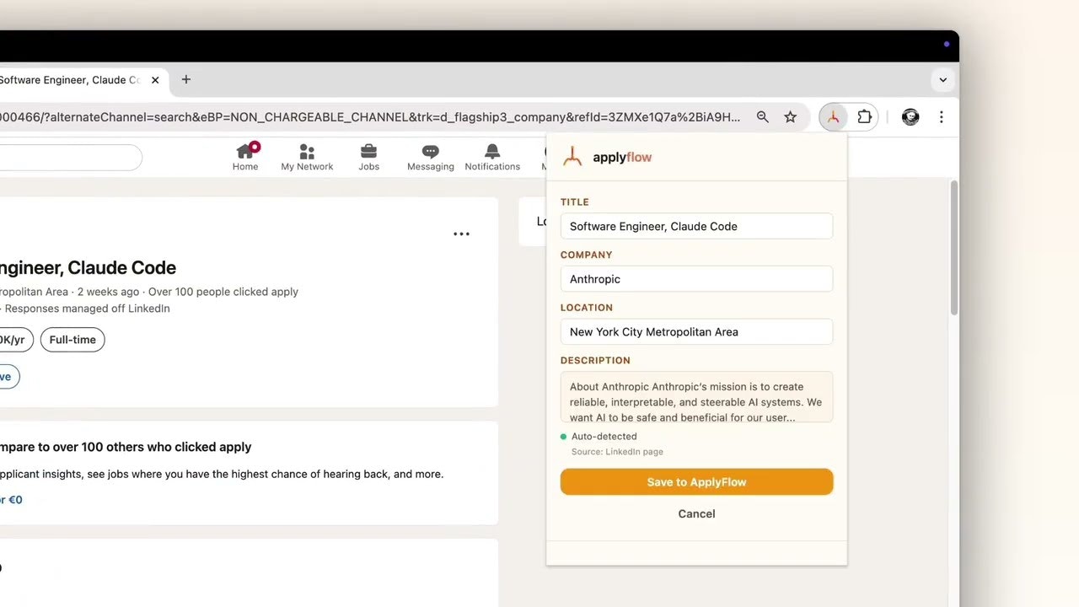Image resolution: width=1079 pixels, height=607 pixels.
Task: Click the page vertical scrollbar
Action: (x=954, y=248)
